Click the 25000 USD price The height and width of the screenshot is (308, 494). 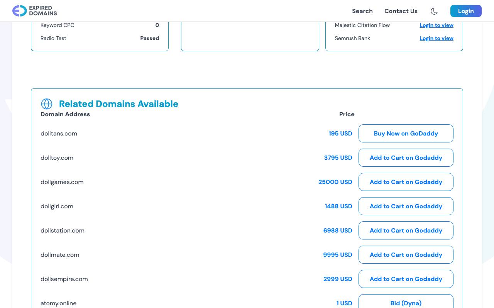point(335,182)
